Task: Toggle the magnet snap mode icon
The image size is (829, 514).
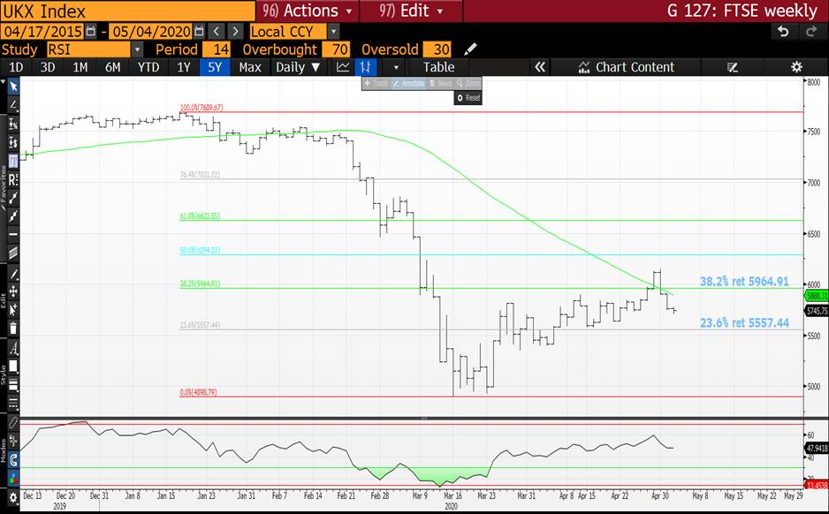Action: 13,460
